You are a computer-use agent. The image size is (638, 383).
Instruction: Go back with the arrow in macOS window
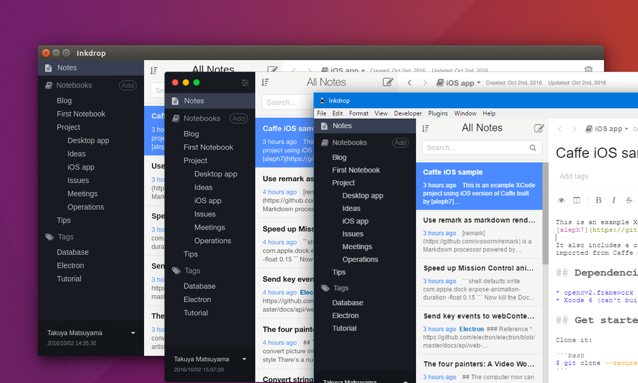pos(409,82)
